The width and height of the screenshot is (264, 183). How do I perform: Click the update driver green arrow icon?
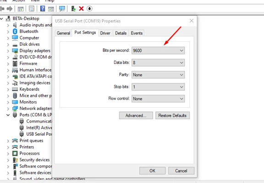73,9
